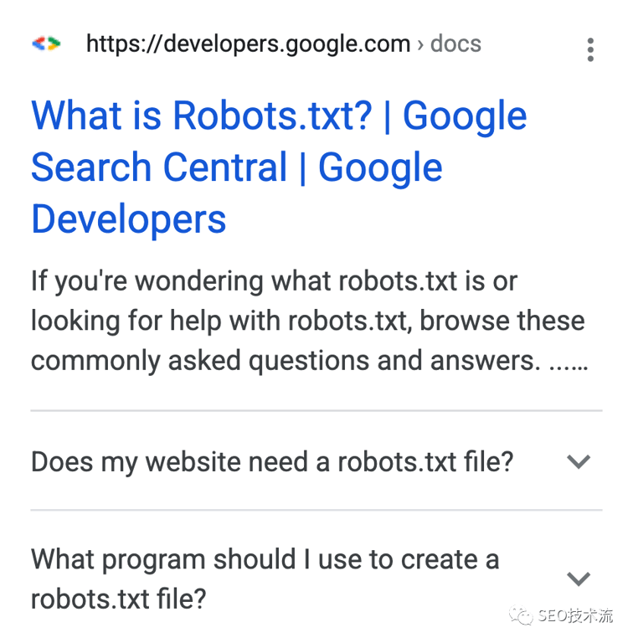The height and width of the screenshot is (643, 633).
Task: Click the https://developers.google.com URL text
Action: (x=248, y=44)
